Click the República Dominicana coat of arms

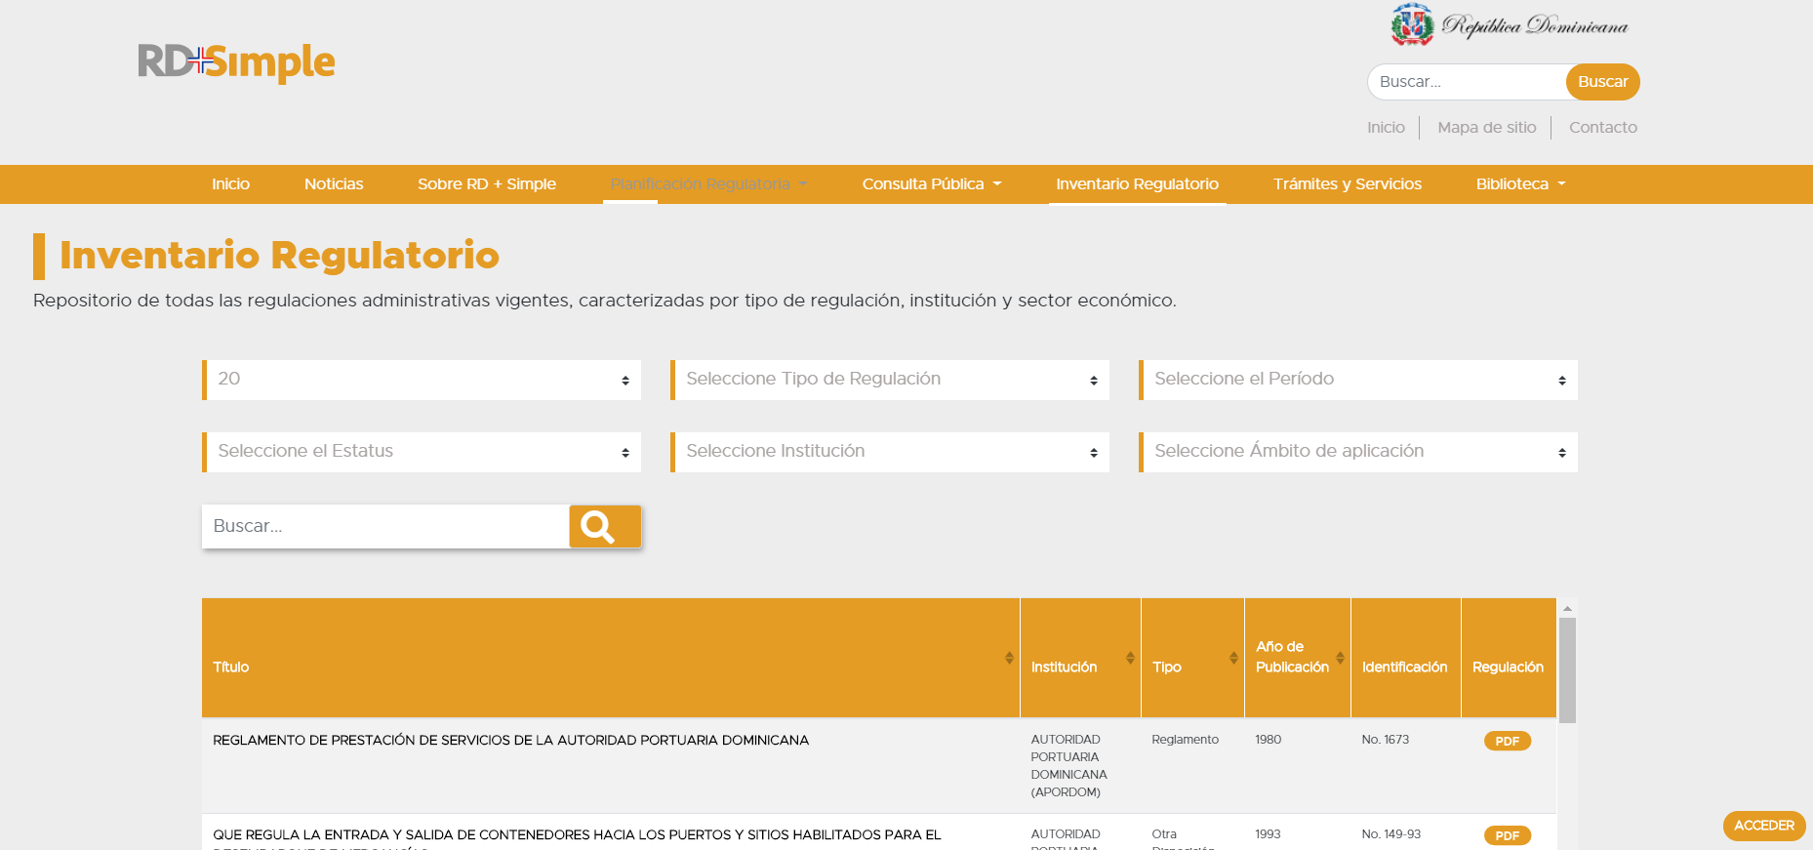(1412, 25)
